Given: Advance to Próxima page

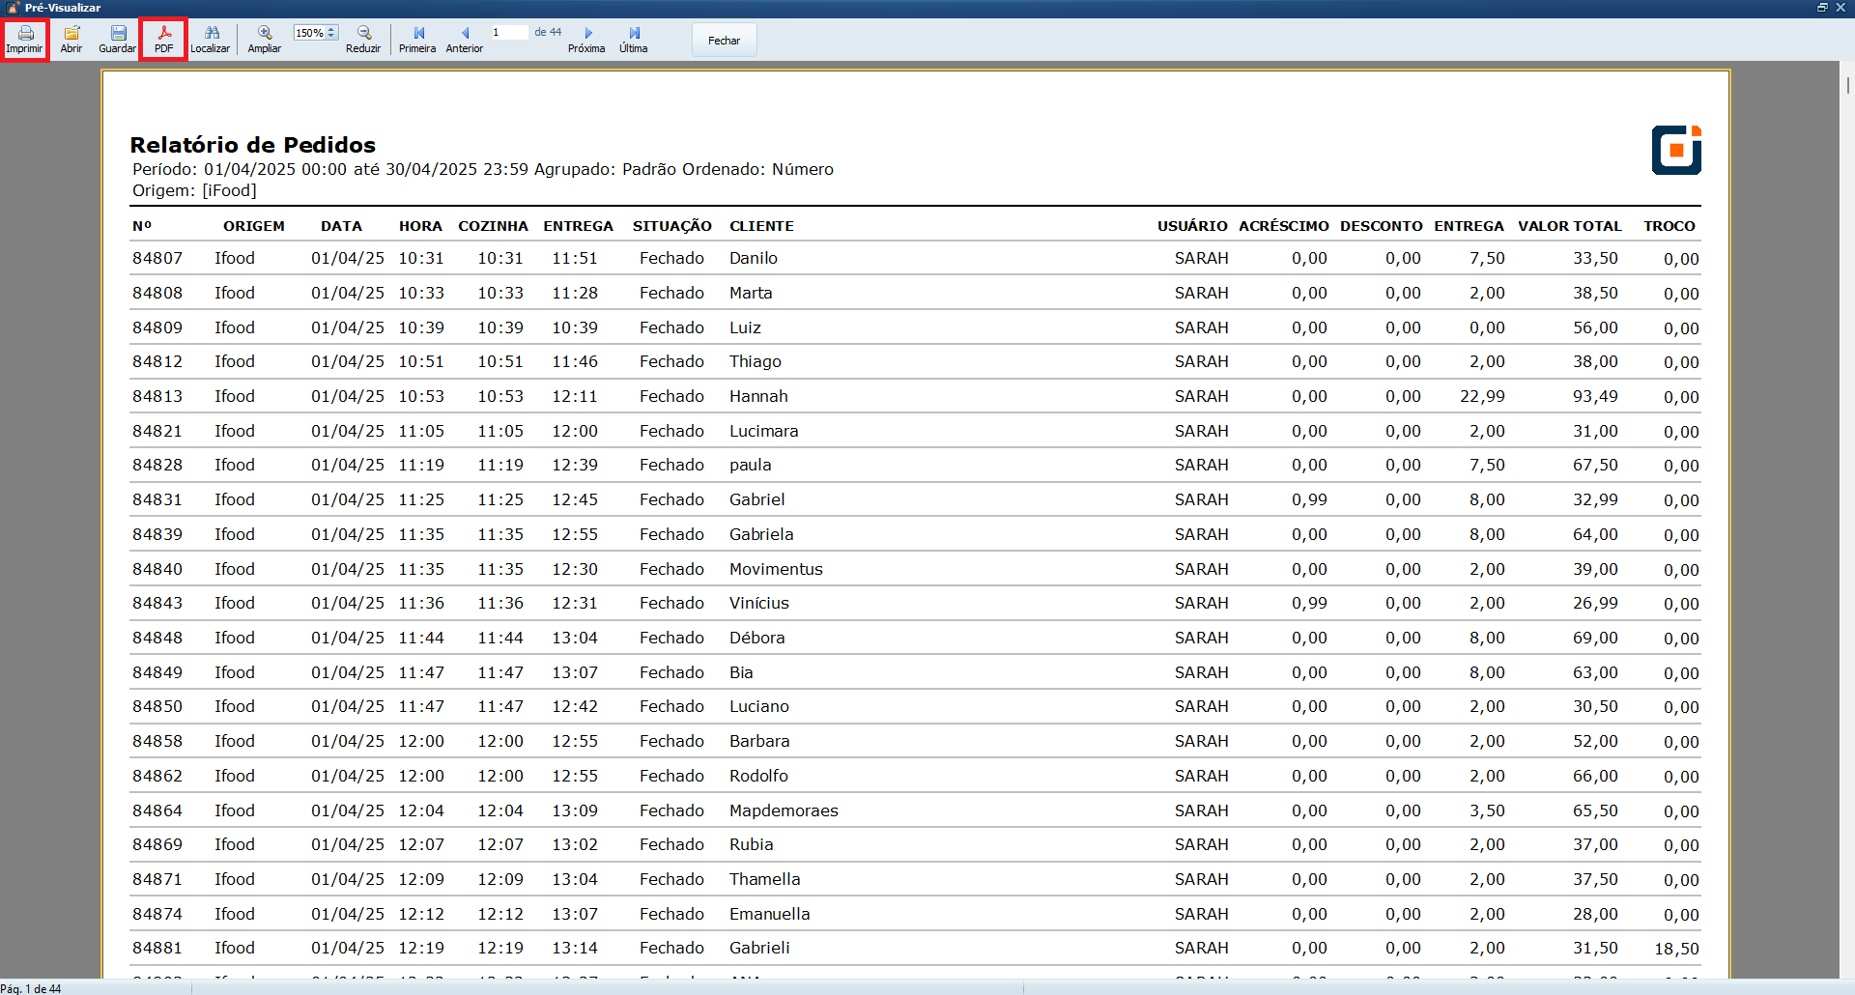Looking at the screenshot, I should click(586, 39).
